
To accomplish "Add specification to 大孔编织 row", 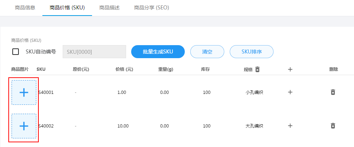I will pyautogui.click(x=290, y=126).
